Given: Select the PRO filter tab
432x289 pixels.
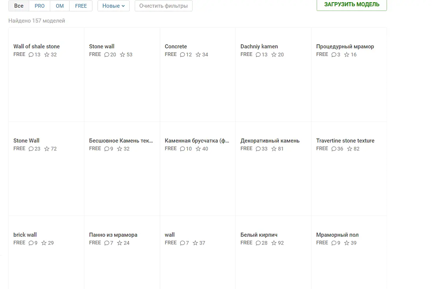Looking at the screenshot, I should tap(40, 6).
